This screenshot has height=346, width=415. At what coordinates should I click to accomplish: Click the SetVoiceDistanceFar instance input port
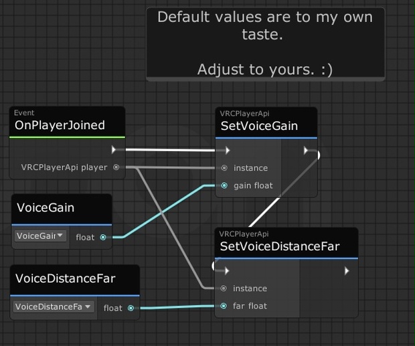click(224, 288)
